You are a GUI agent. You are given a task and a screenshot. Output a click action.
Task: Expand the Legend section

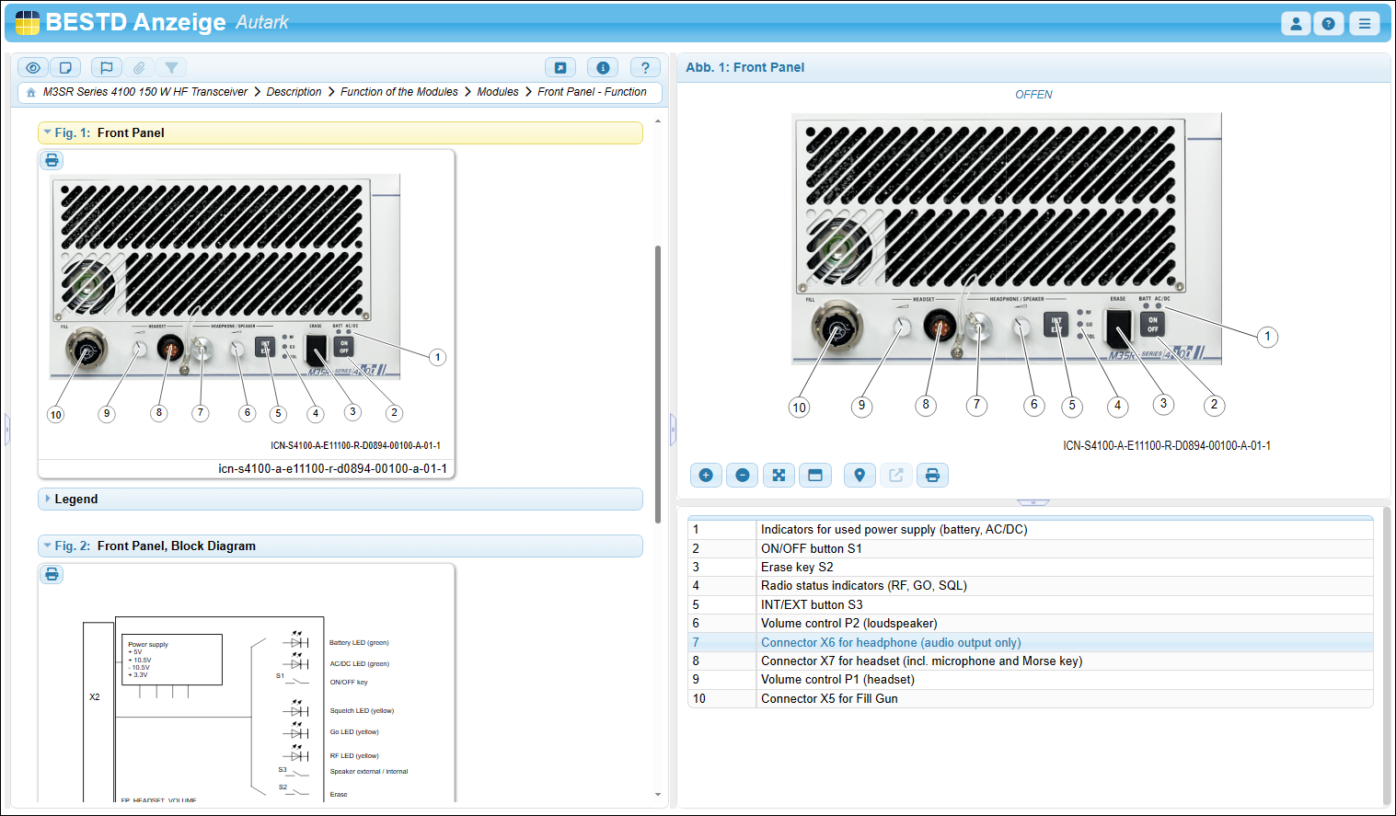pyautogui.click(x=48, y=499)
